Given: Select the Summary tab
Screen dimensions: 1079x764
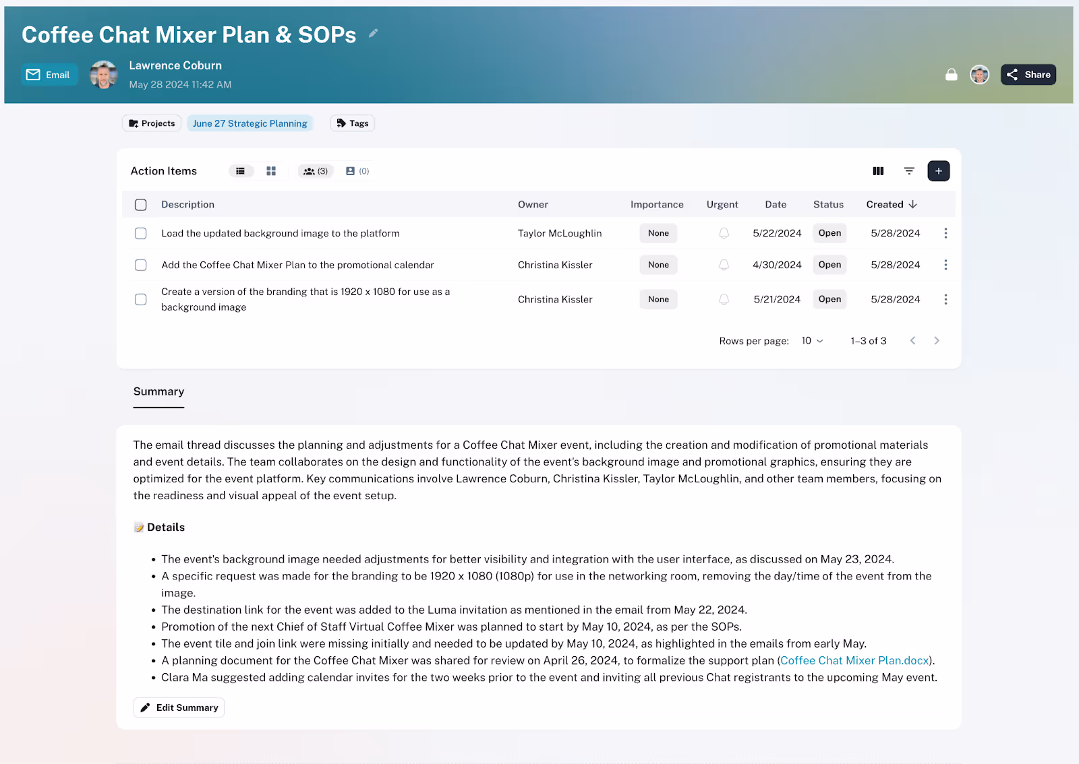Looking at the screenshot, I should coord(158,391).
